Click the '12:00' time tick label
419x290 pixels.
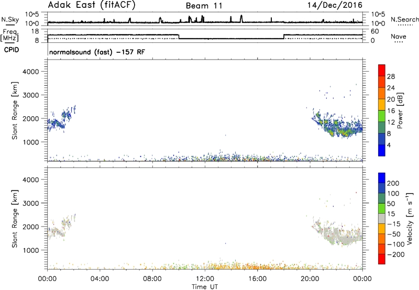click(205, 279)
